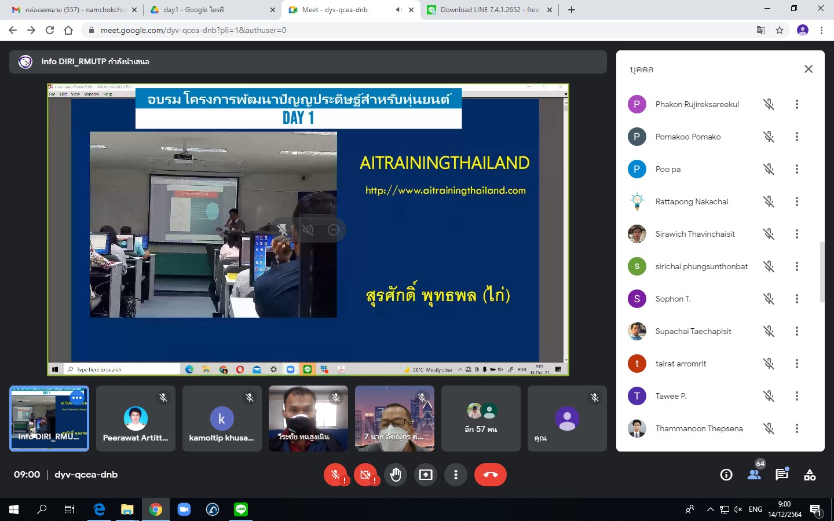Screen dimensions: 834x521
Task: Switch to the Gmail inbox tab
Action: 74,10
